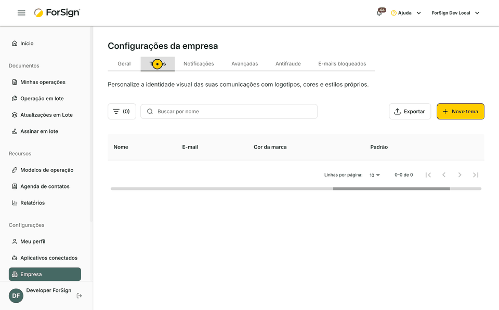Viewport: 499px width, 310px height.
Task: Switch to the E-mails bloqueados tab
Action: click(x=342, y=64)
